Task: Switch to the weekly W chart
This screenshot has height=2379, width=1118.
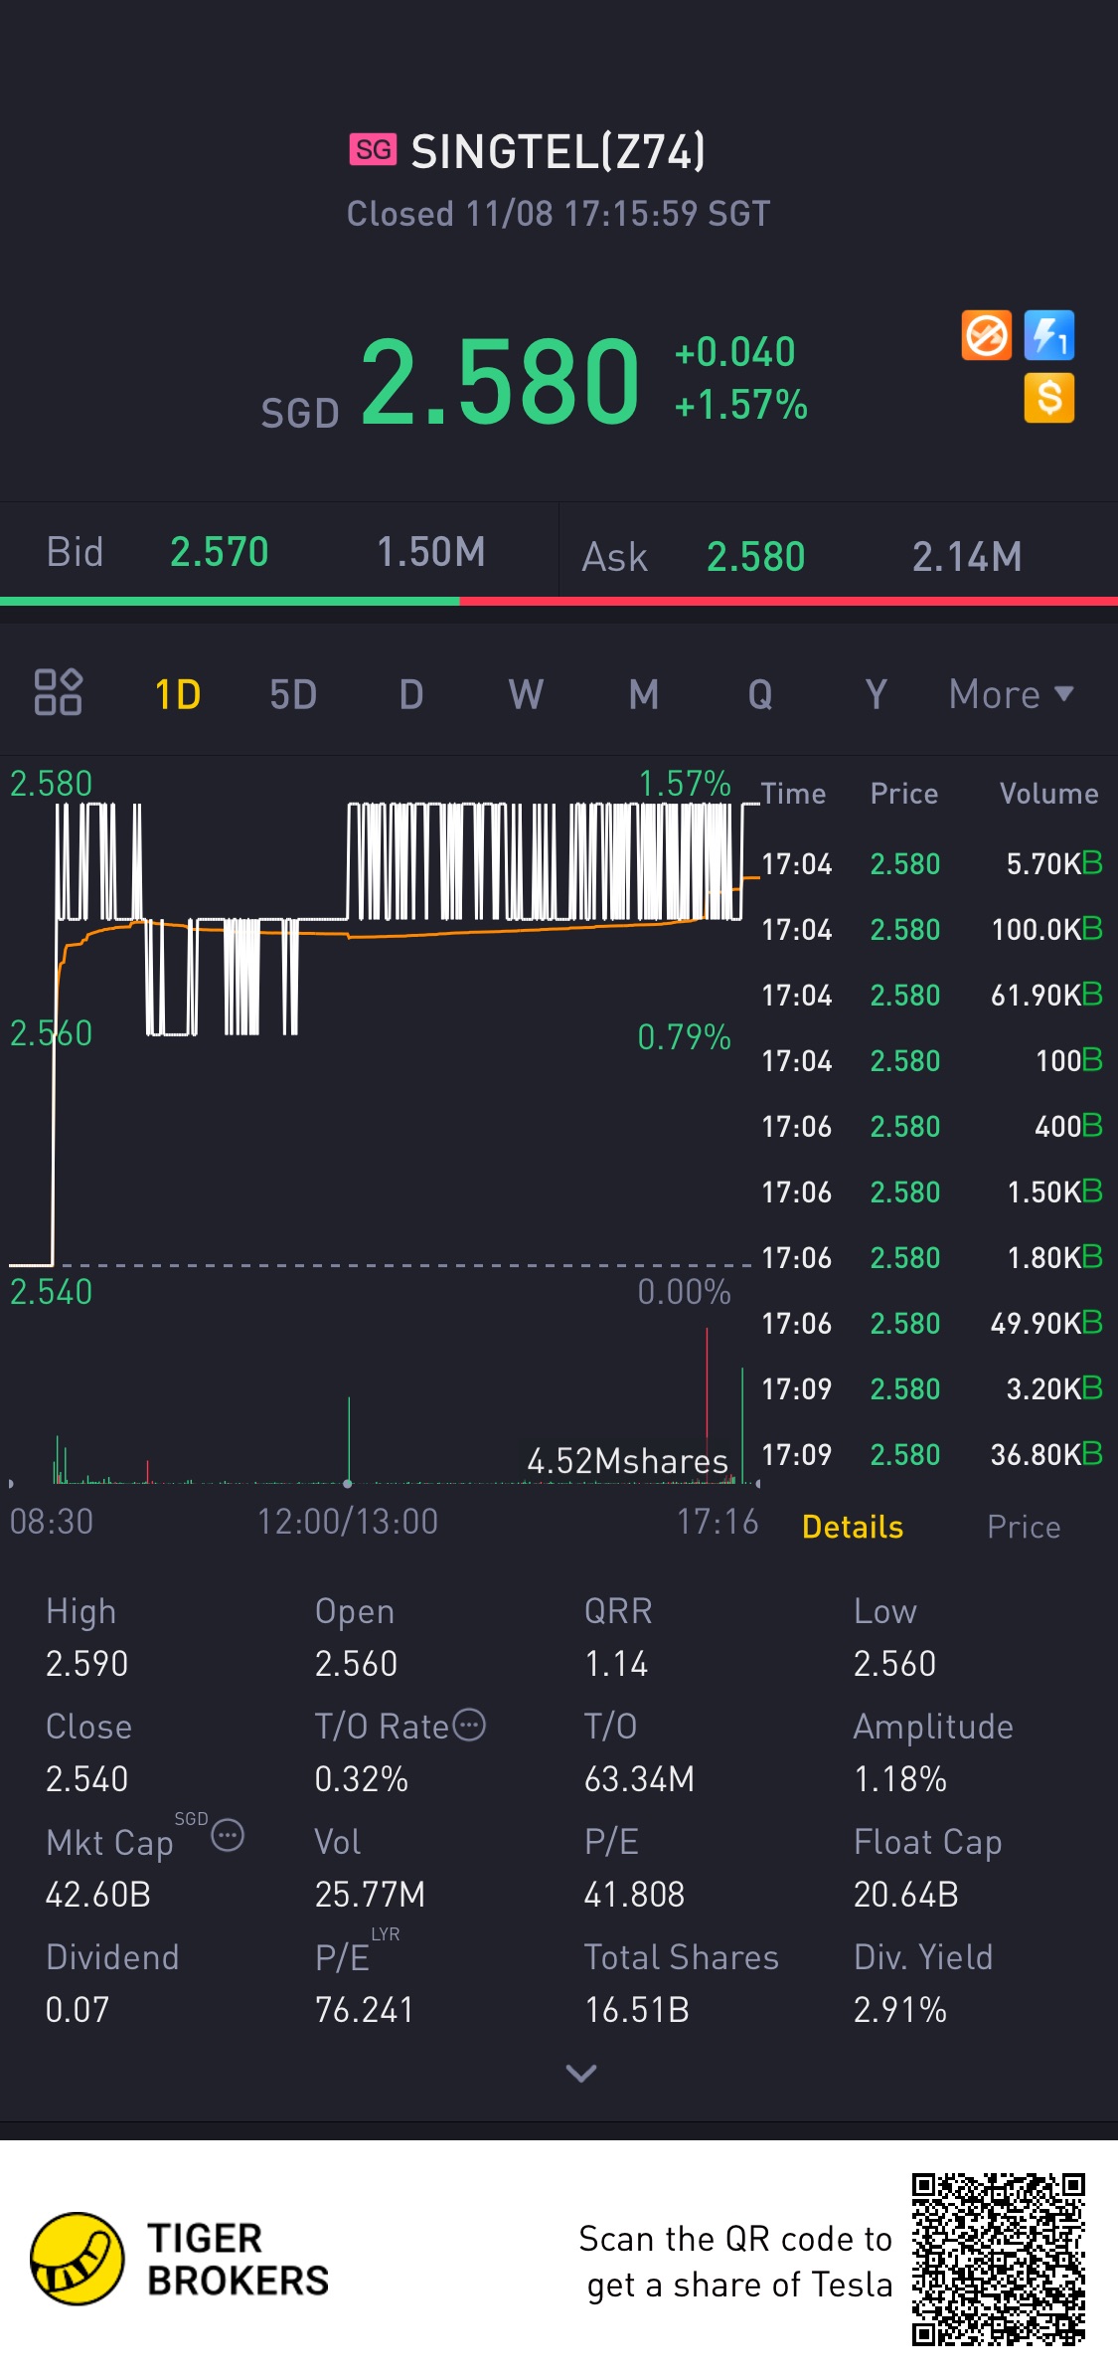Action: [526, 694]
